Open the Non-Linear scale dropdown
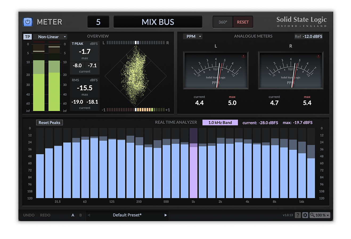 click(50, 37)
